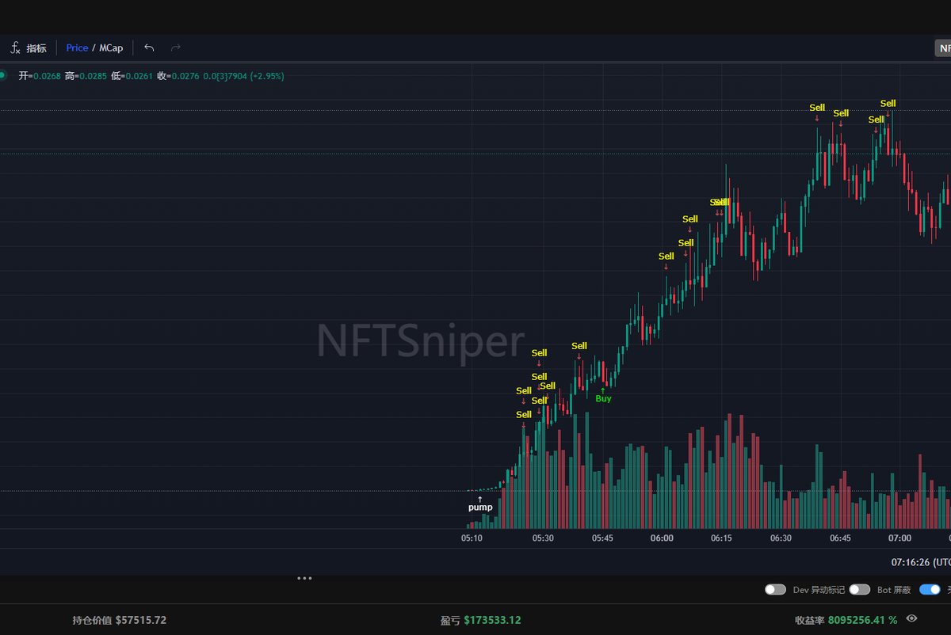
Task: Click the 盈亏 $173533.12 value
Action: pos(481,620)
